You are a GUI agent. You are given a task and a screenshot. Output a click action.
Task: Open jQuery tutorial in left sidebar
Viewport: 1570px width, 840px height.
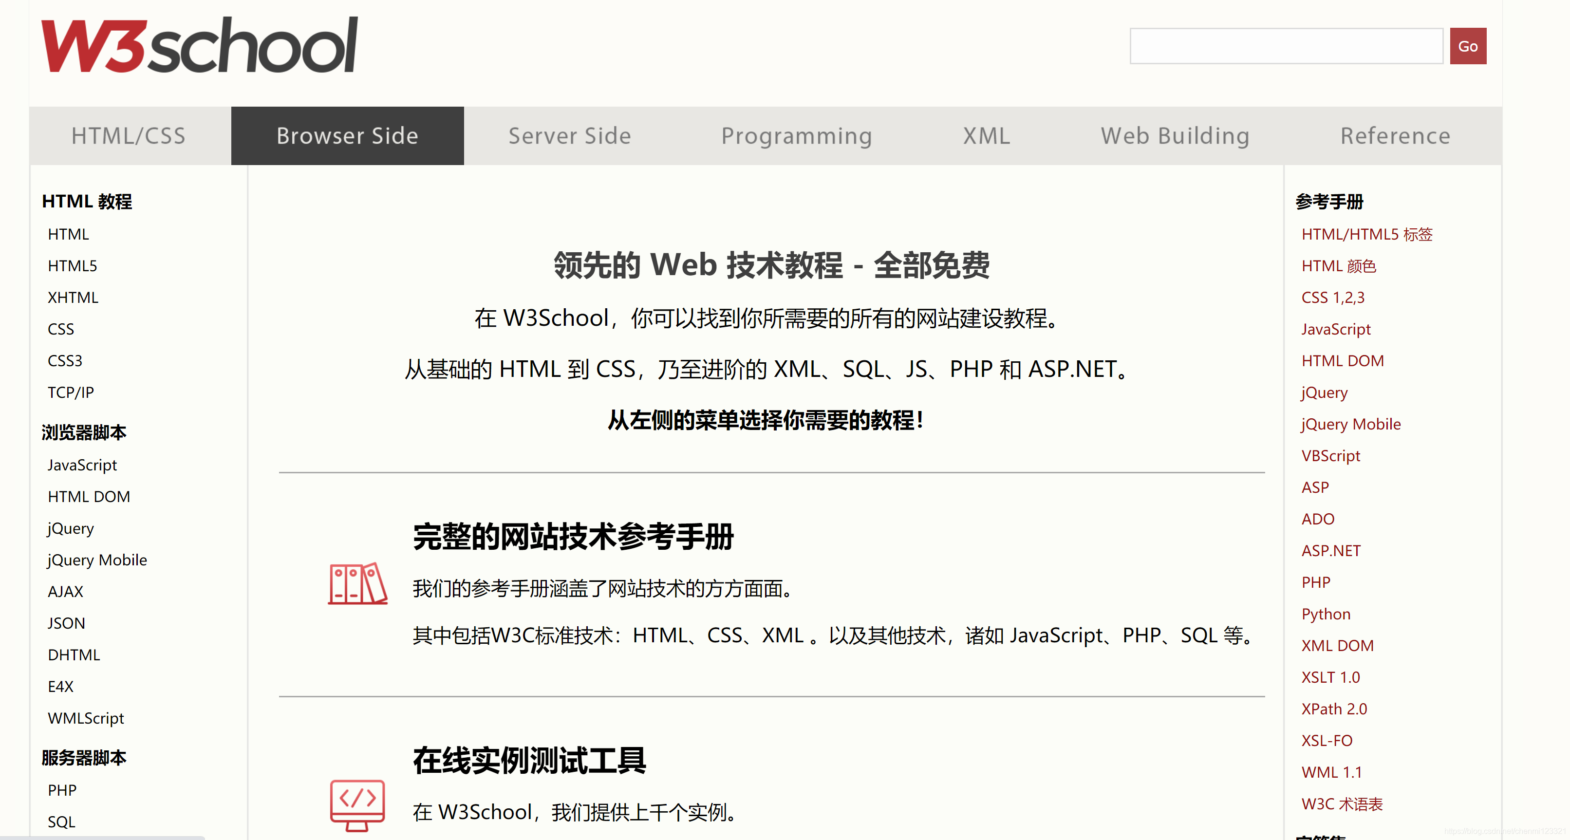coord(71,528)
